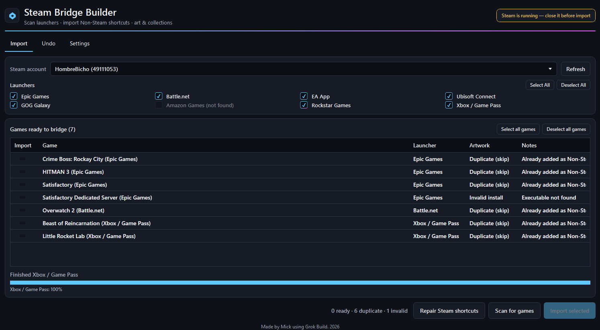The height and width of the screenshot is (330, 600).
Task: Toggle the Xbox / Game Pass launcher checkbox
Action: click(449, 105)
